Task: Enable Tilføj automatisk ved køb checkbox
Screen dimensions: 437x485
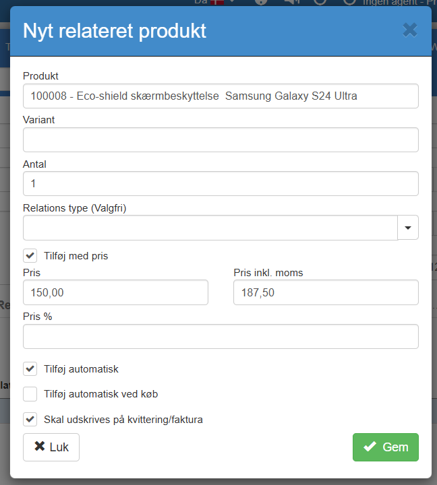Action: coord(30,394)
